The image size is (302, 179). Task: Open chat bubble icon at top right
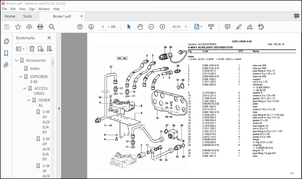pyautogui.click(x=297, y=16)
